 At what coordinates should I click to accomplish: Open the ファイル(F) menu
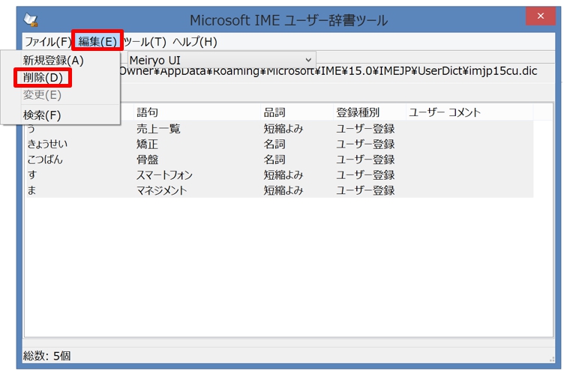coord(48,42)
